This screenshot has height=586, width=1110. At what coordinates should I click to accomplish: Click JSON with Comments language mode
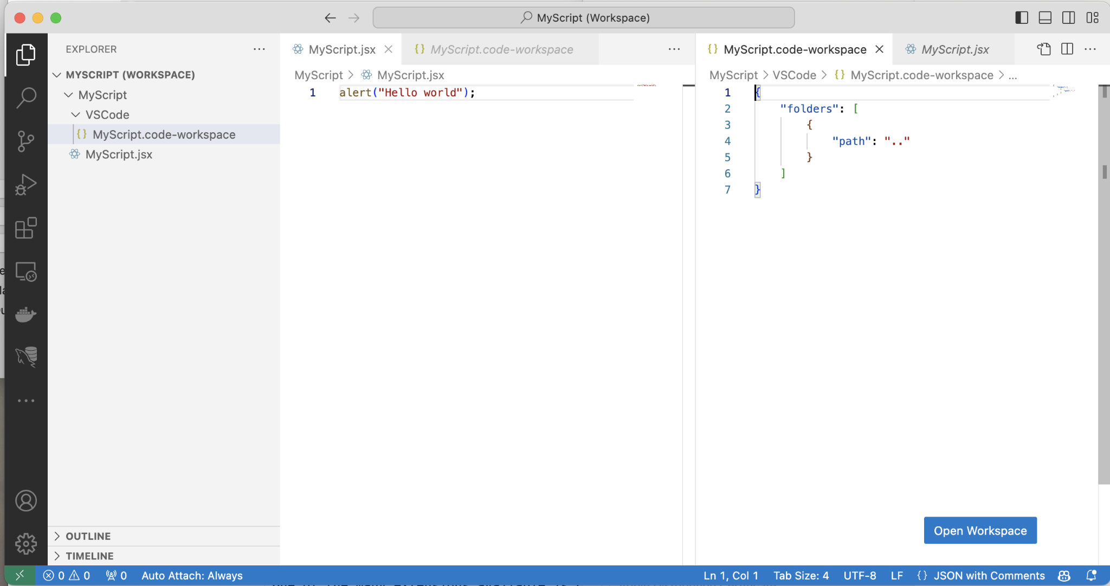989,576
